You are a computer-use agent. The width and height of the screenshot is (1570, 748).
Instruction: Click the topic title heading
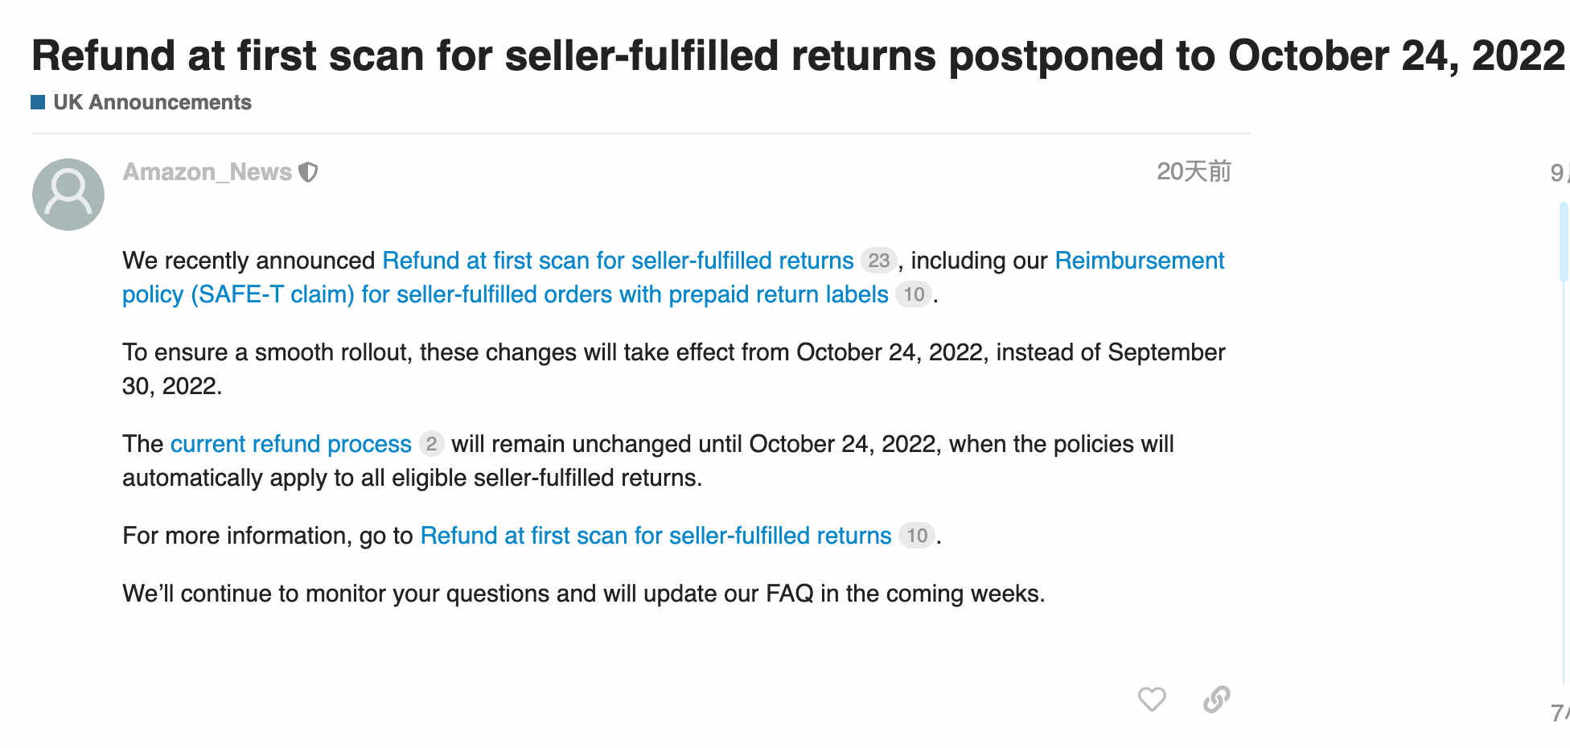point(798,55)
